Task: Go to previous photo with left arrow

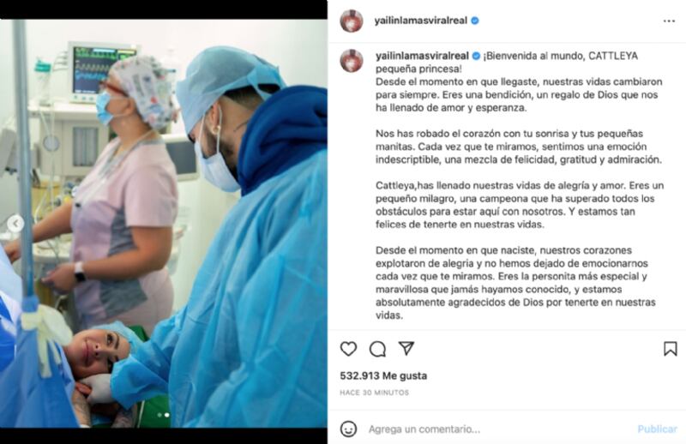Action: click(x=15, y=224)
